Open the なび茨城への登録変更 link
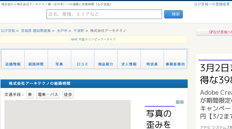The height and width of the screenshot is (129, 232). click(x=212, y=4)
